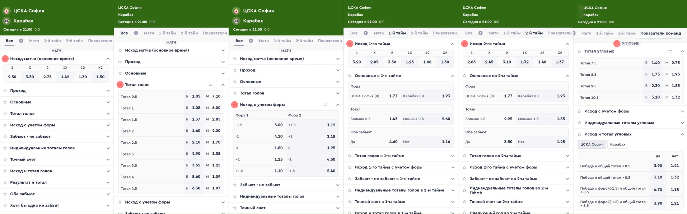Screen dimensions: 687x214
Task: Collapse the "Основные в 1-м тайме" section
Action: point(453,76)
